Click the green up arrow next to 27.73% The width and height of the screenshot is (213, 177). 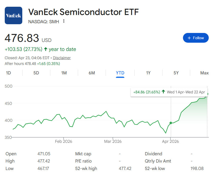point(45,49)
